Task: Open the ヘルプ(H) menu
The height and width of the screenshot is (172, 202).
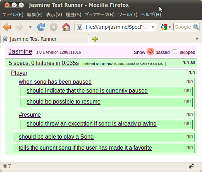Action: (151, 15)
